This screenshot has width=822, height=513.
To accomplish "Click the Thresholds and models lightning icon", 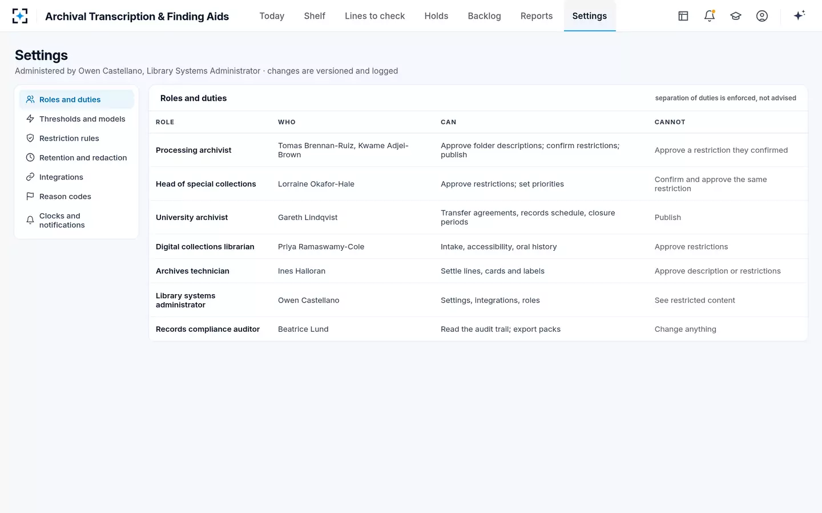I will [30, 119].
